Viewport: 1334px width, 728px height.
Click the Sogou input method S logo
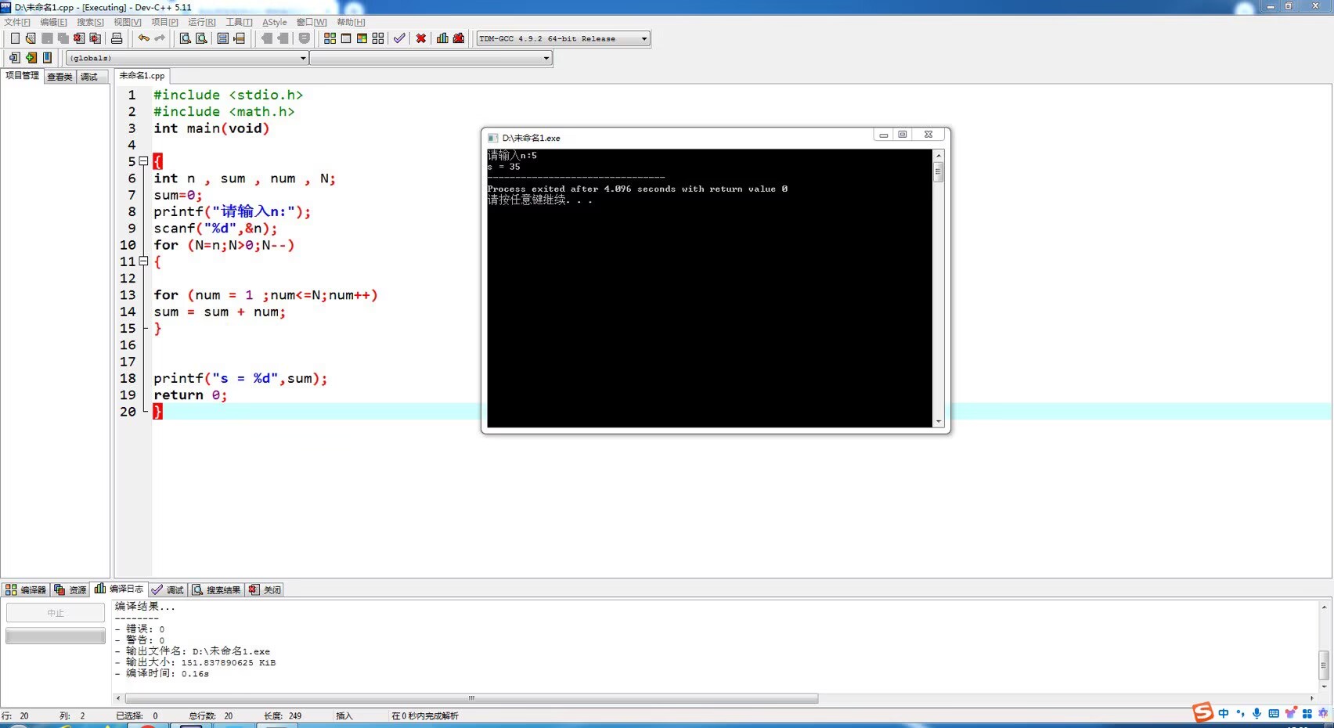(x=1202, y=712)
